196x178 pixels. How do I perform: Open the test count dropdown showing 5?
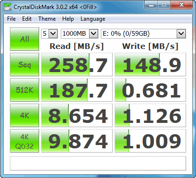[49, 33]
